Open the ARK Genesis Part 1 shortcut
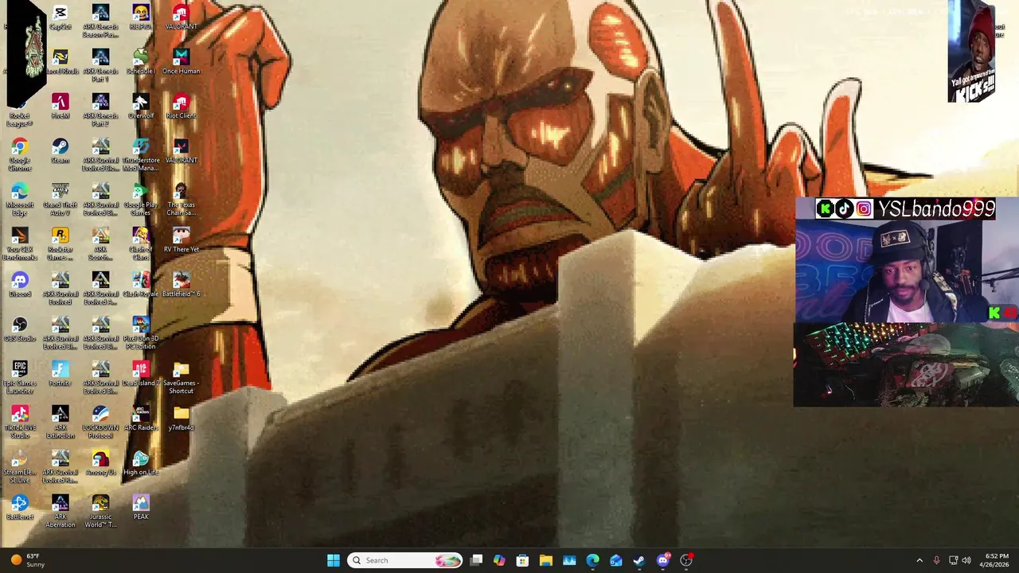This screenshot has width=1019, height=573. pos(100,65)
